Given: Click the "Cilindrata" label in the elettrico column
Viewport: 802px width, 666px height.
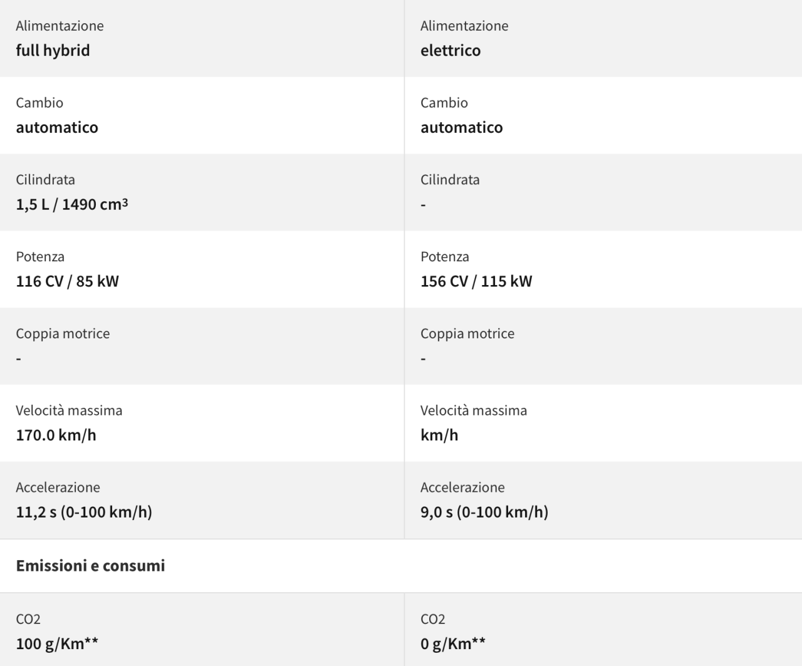Looking at the screenshot, I should coord(450,180).
